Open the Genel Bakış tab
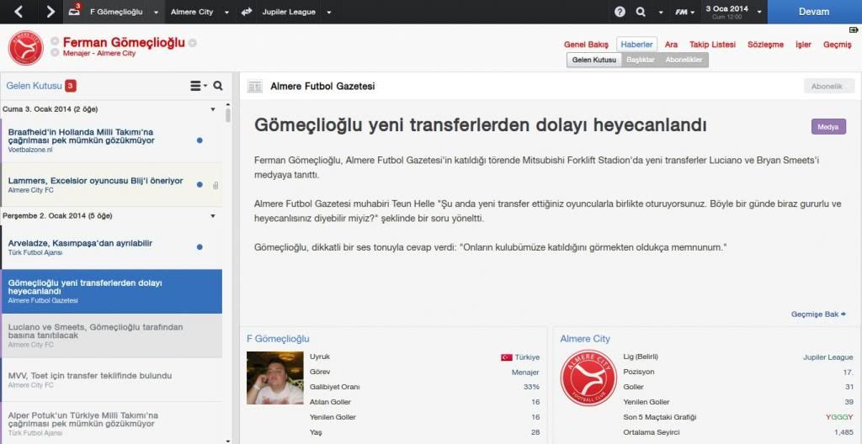 click(x=586, y=45)
